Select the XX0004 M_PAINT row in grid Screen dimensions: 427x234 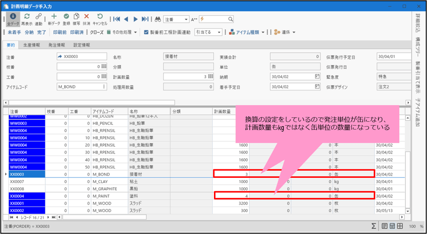click(x=110, y=196)
